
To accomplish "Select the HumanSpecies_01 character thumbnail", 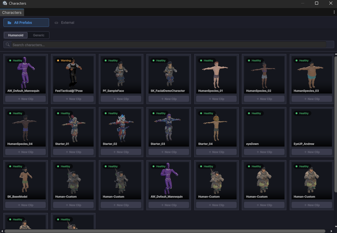I will pos(217,75).
